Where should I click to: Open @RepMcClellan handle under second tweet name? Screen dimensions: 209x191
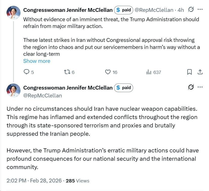[x=42, y=96]
